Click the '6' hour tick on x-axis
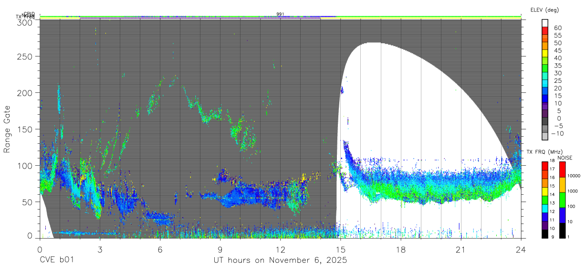 click(160, 249)
